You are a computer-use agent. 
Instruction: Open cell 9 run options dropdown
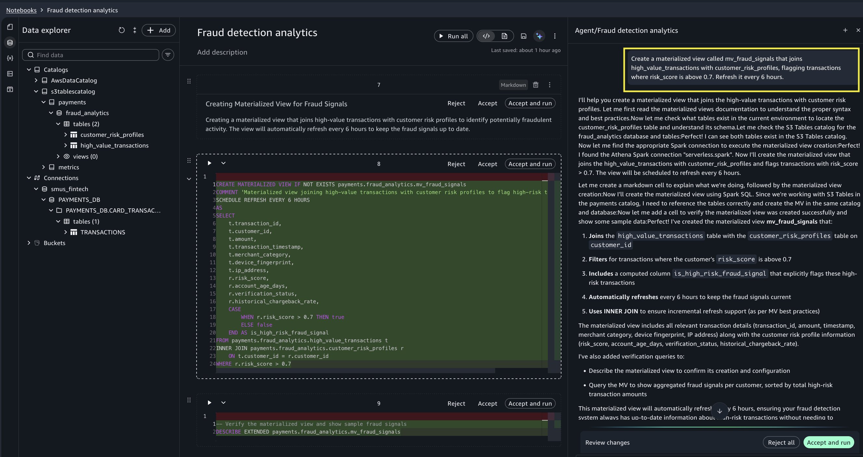[224, 403]
